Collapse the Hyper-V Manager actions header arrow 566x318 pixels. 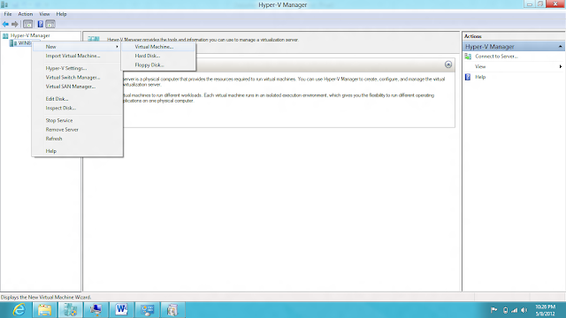560,47
